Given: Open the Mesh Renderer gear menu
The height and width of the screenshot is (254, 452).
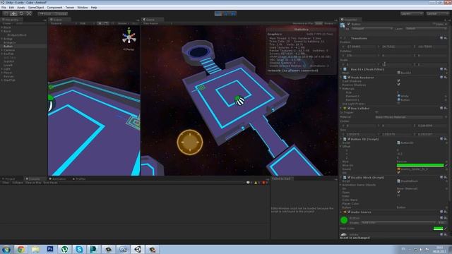Looking at the screenshot, I should 446,78.
